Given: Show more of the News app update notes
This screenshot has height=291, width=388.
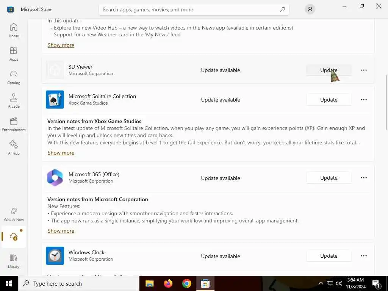Looking at the screenshot, I should [x=61, y=45].
